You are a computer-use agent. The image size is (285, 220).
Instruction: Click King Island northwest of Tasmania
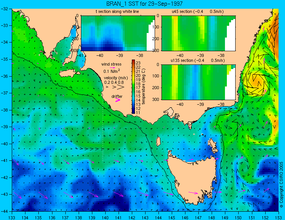[x=158, y=141]
